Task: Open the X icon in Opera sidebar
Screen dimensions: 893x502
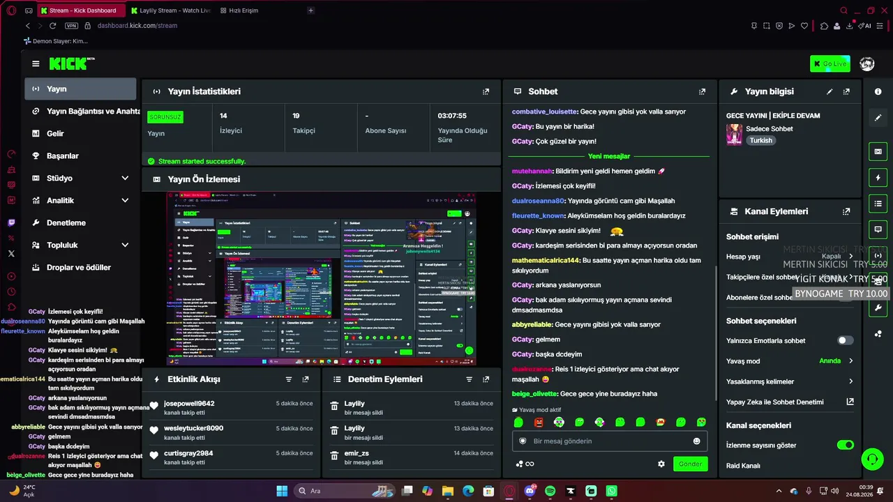Action: click(11, 254)
